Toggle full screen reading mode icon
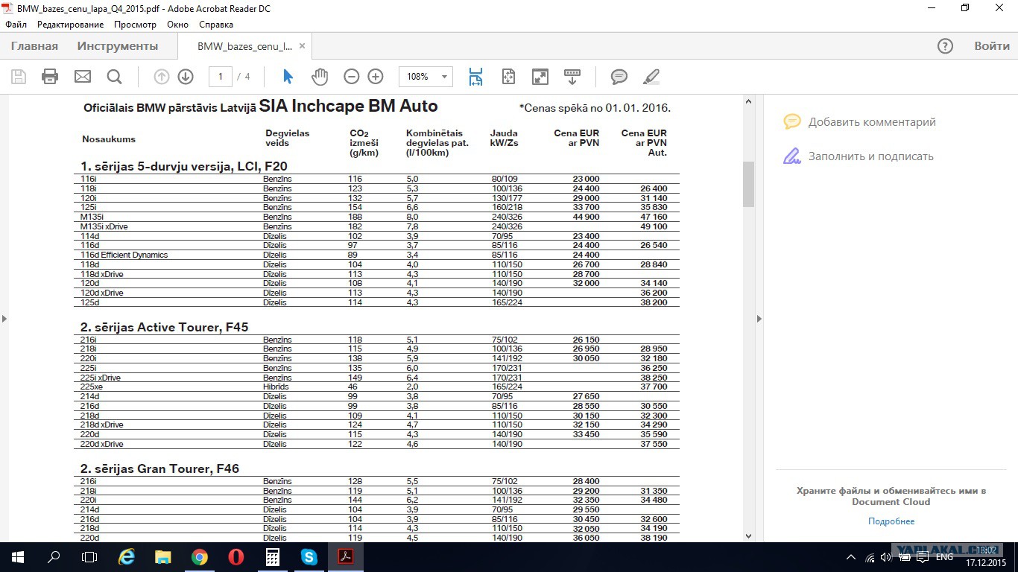This screenshot has width=1018, height=572. (540, 77)
